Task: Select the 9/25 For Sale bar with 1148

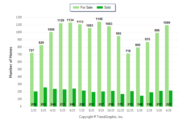Action: coord(99,64)
